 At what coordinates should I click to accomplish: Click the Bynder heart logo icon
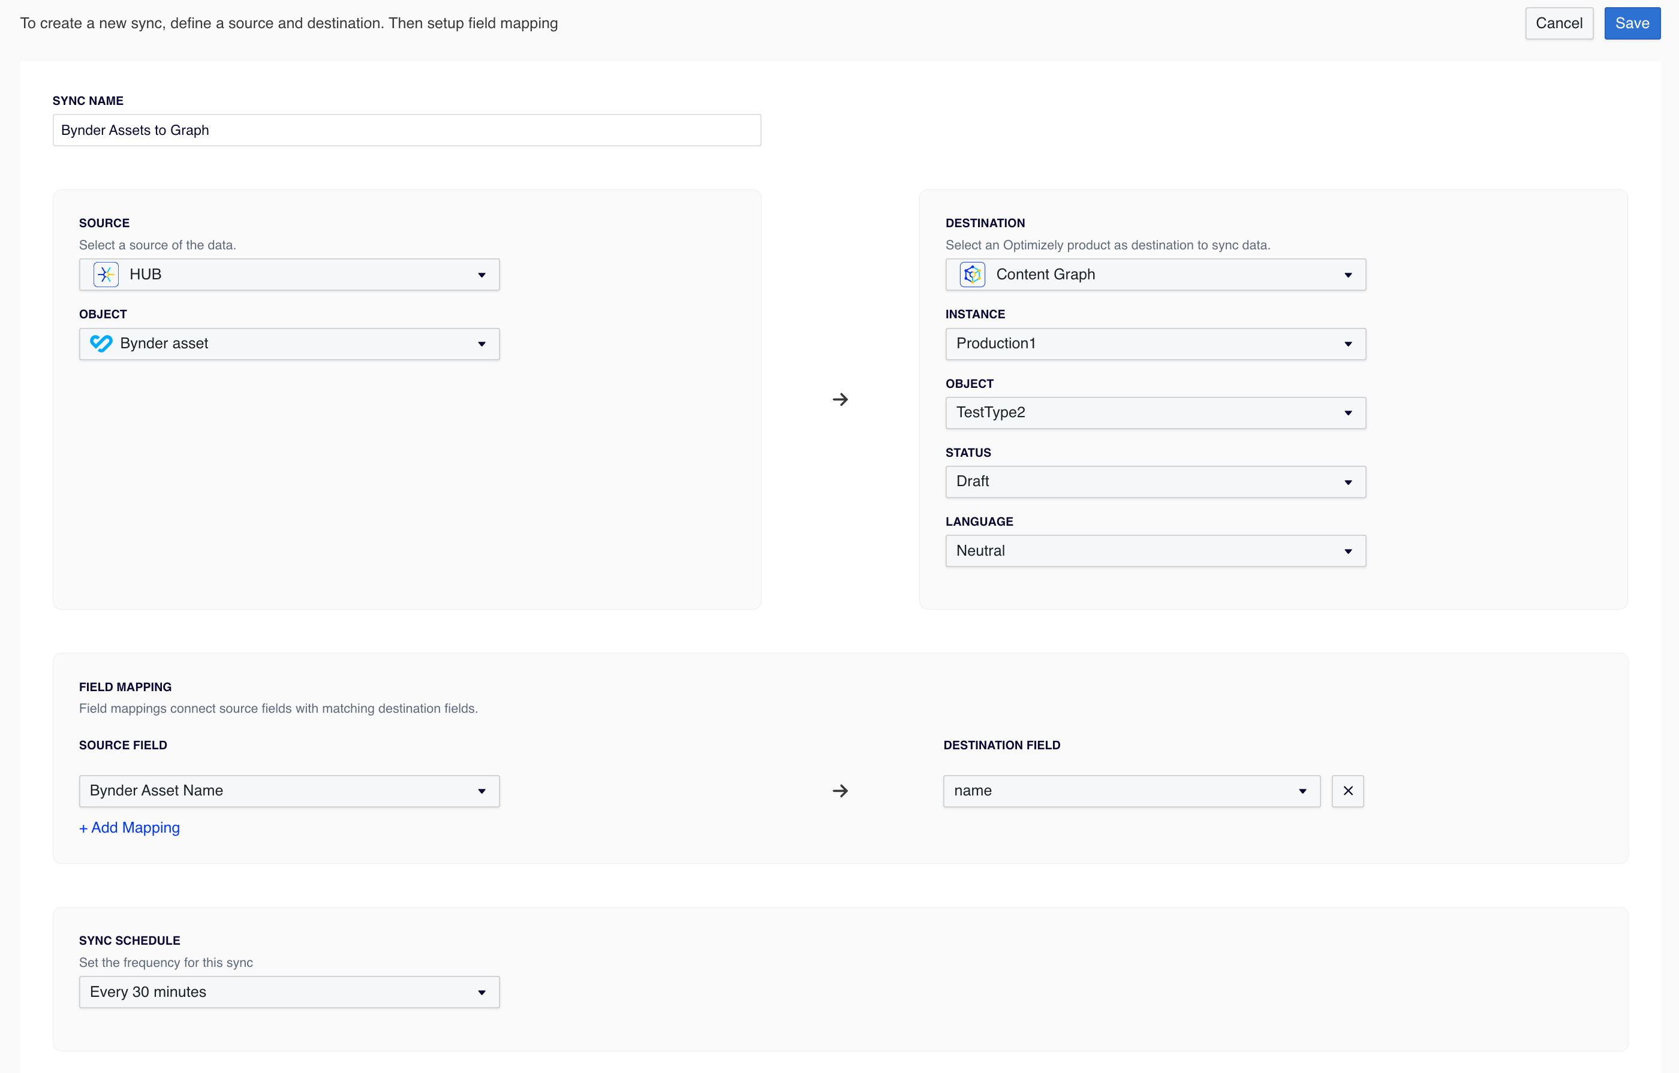pyautogui.click(x=101, y=343)
